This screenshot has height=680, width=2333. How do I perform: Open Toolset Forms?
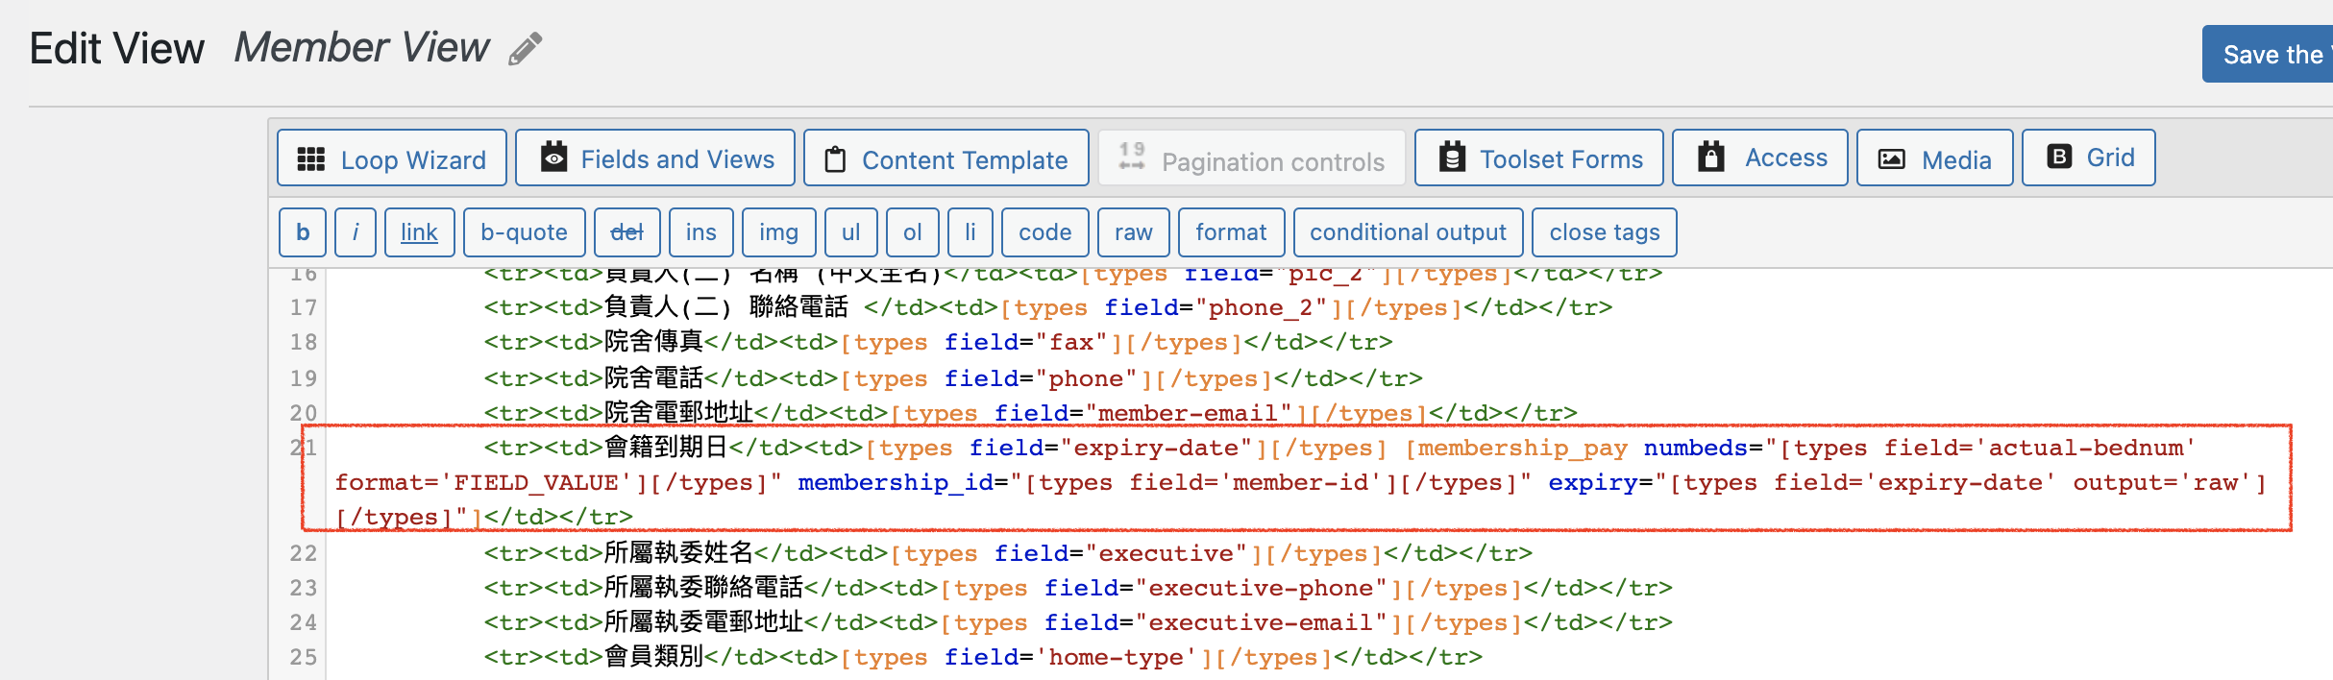pyautogui.click(x=1539, y=158)
